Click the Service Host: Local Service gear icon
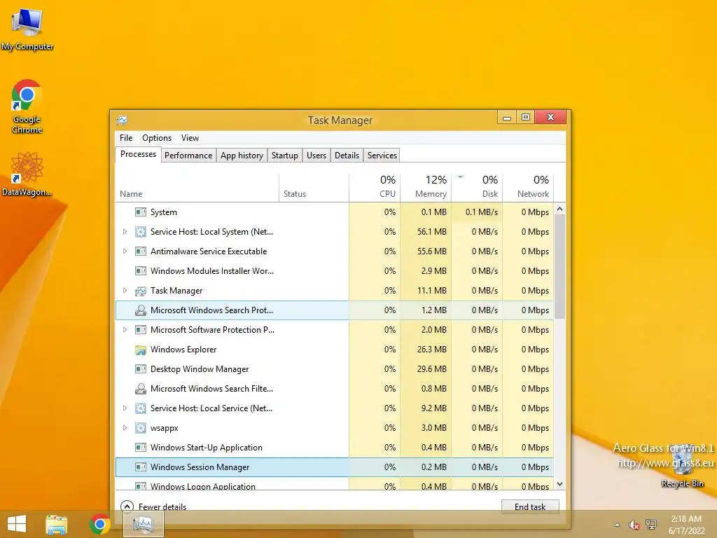 click(140, 408)
